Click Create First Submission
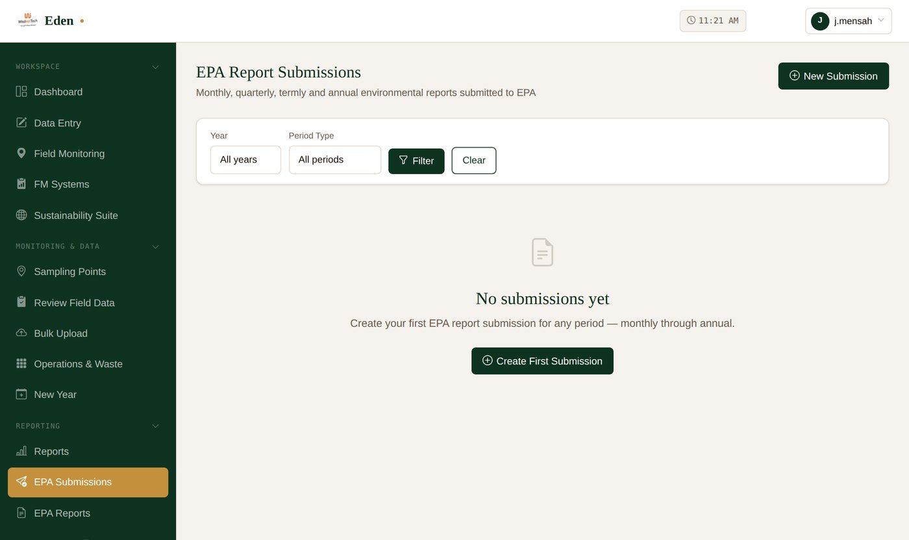This screenshot has width=909, height=540. click(x=542, y=361)
